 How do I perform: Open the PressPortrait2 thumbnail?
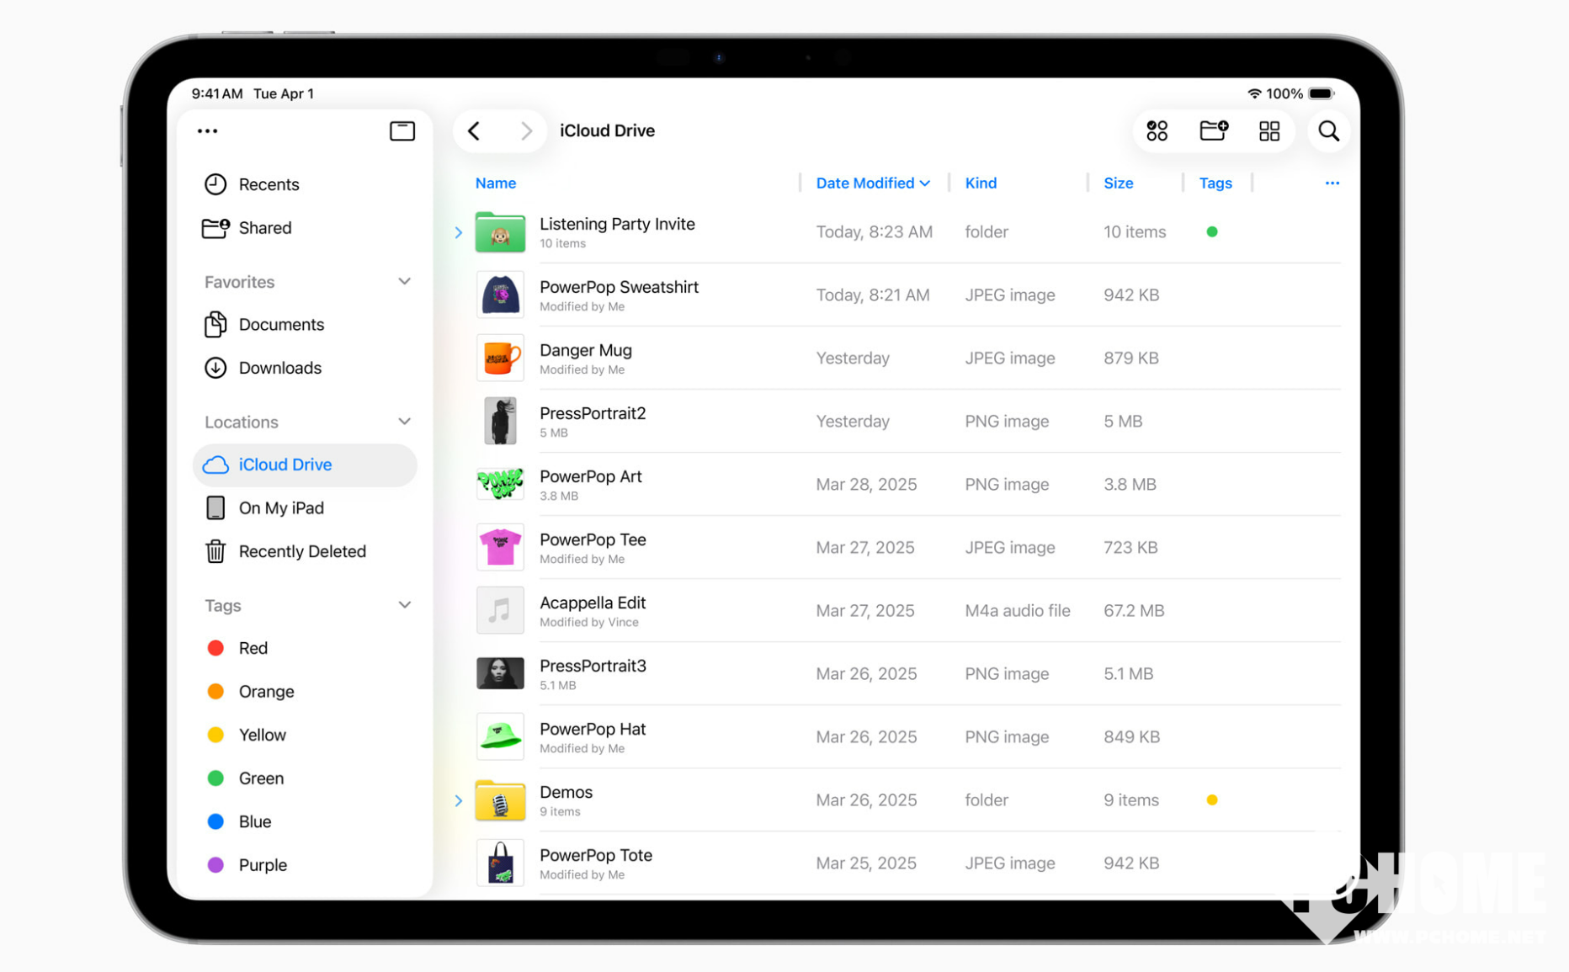click(x=500, y=422)
